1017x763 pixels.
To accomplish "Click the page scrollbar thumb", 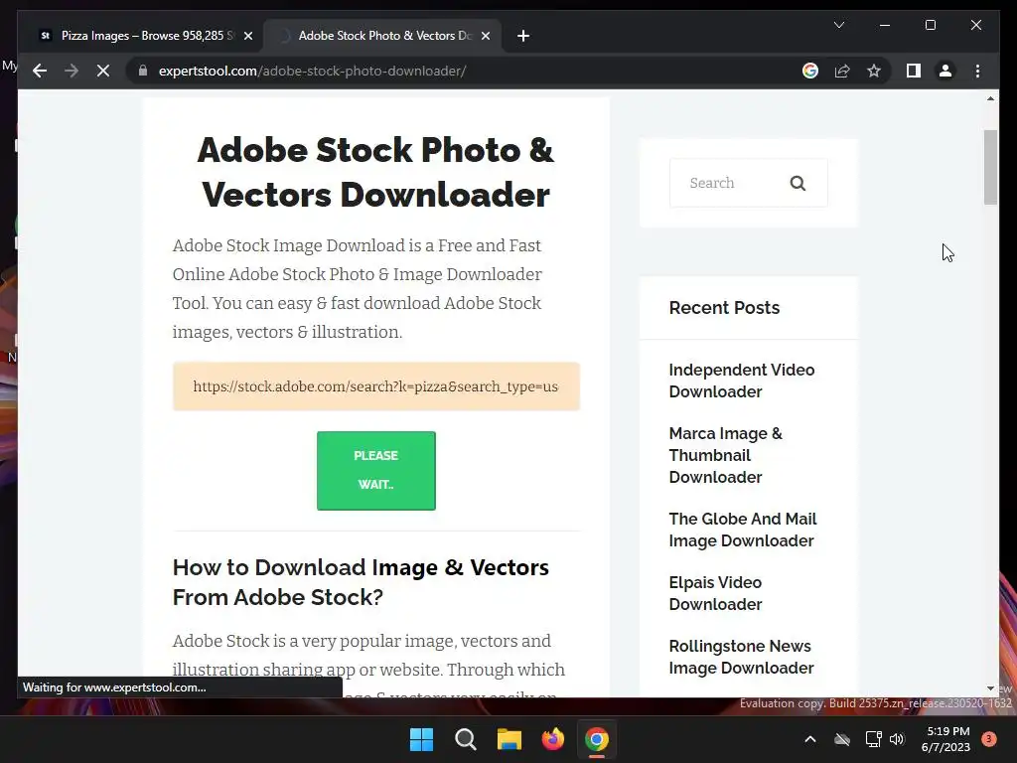I will 990,167.
